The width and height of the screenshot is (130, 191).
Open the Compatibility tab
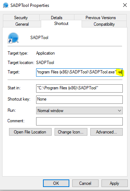[x=104, y=24]
